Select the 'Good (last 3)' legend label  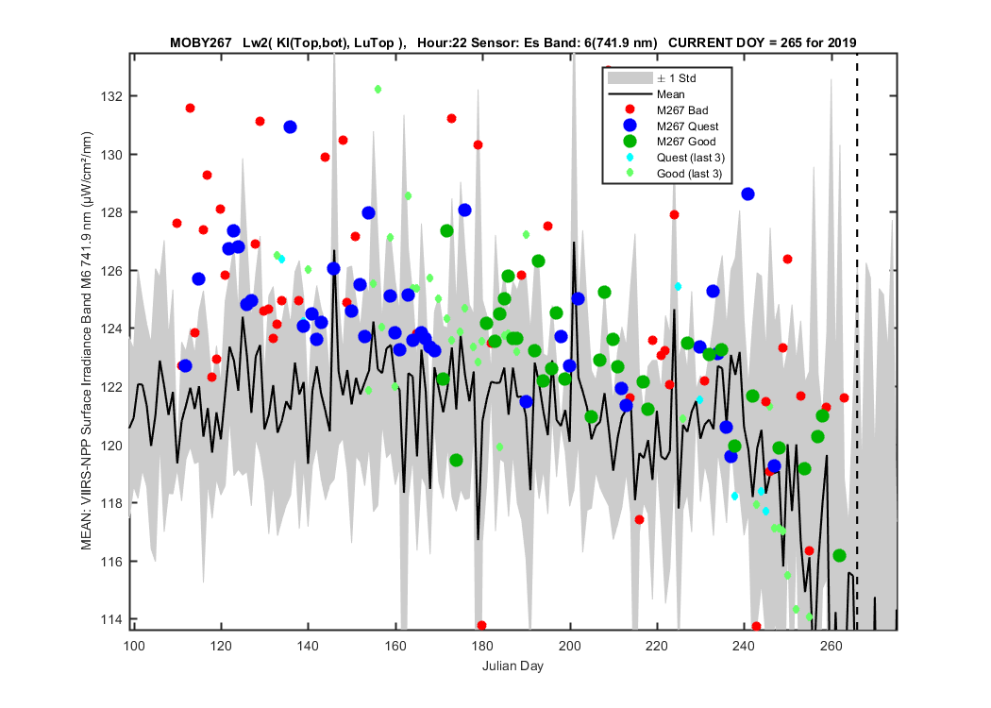(689, 173)
